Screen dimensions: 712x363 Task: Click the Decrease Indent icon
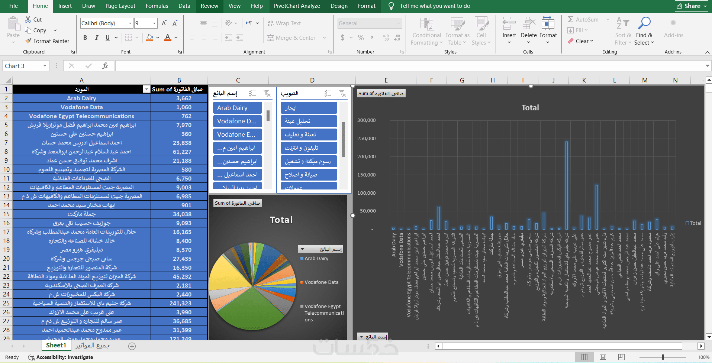229,38
